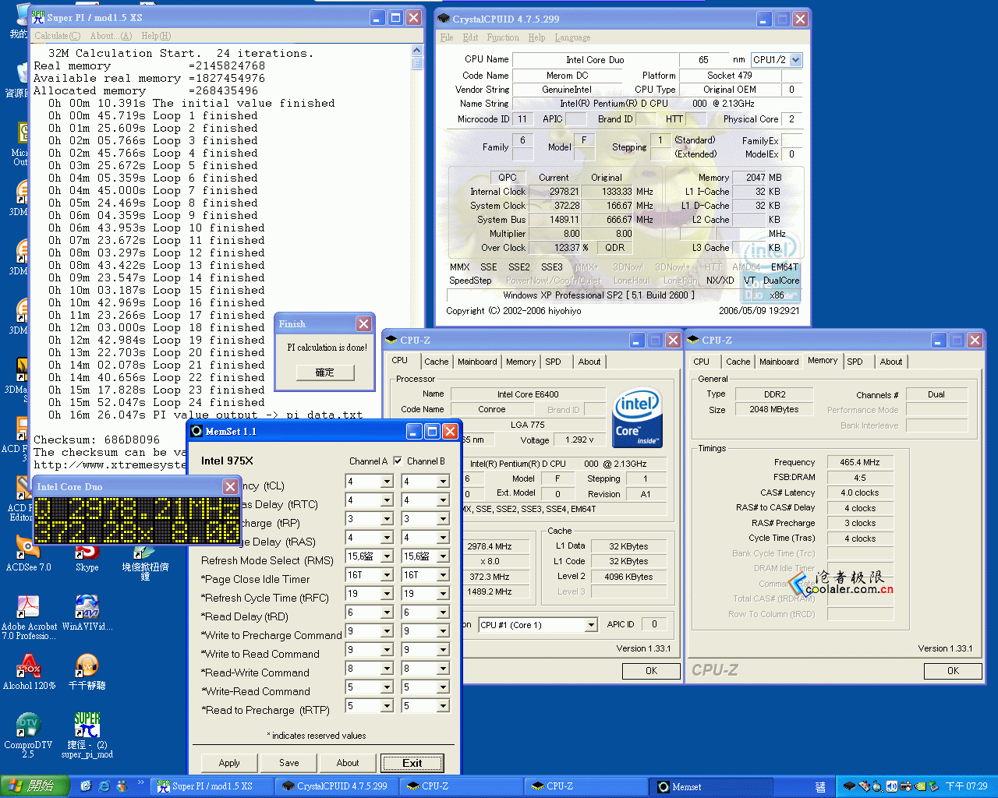Click the Exit button in MemSet
This screenshot has width=998, height=798.
[412, 763]
